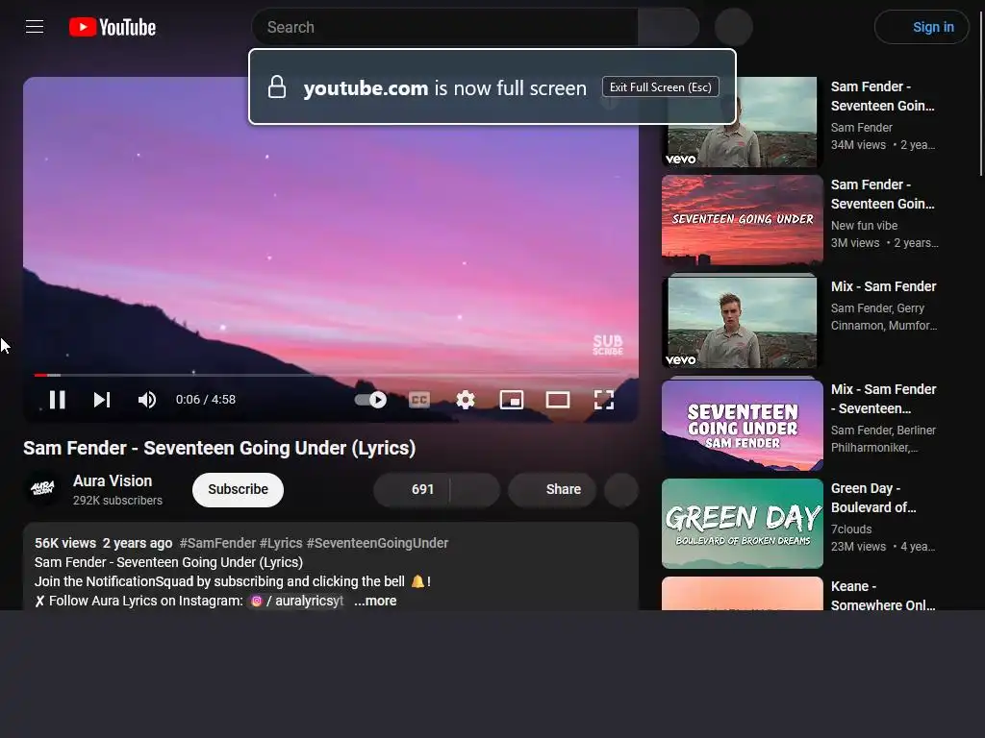The height and width of the screenshot is (738, 985).
Task: Open the Mix - Sam Fender vevo thumbnail
Action: click(743, 322)
